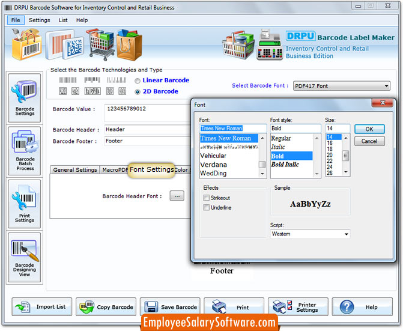403x331 pixels.
Task: Click the Font name text field
Action: tap(233, 128)
